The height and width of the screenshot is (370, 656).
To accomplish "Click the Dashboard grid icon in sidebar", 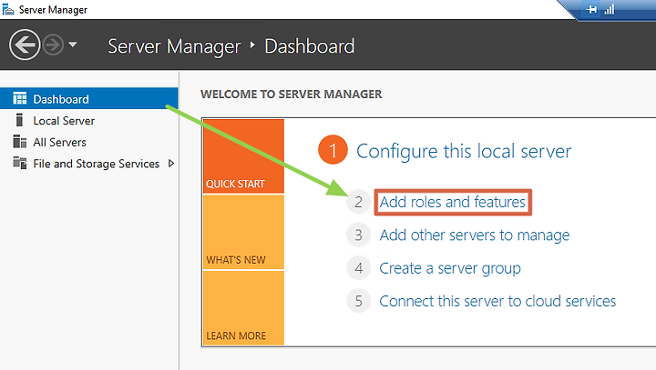I will 19,98.
